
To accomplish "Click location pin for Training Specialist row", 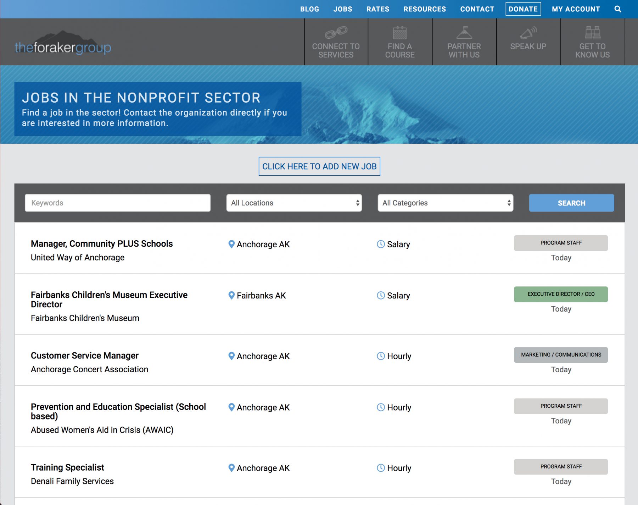I will [x=231, y=468].
